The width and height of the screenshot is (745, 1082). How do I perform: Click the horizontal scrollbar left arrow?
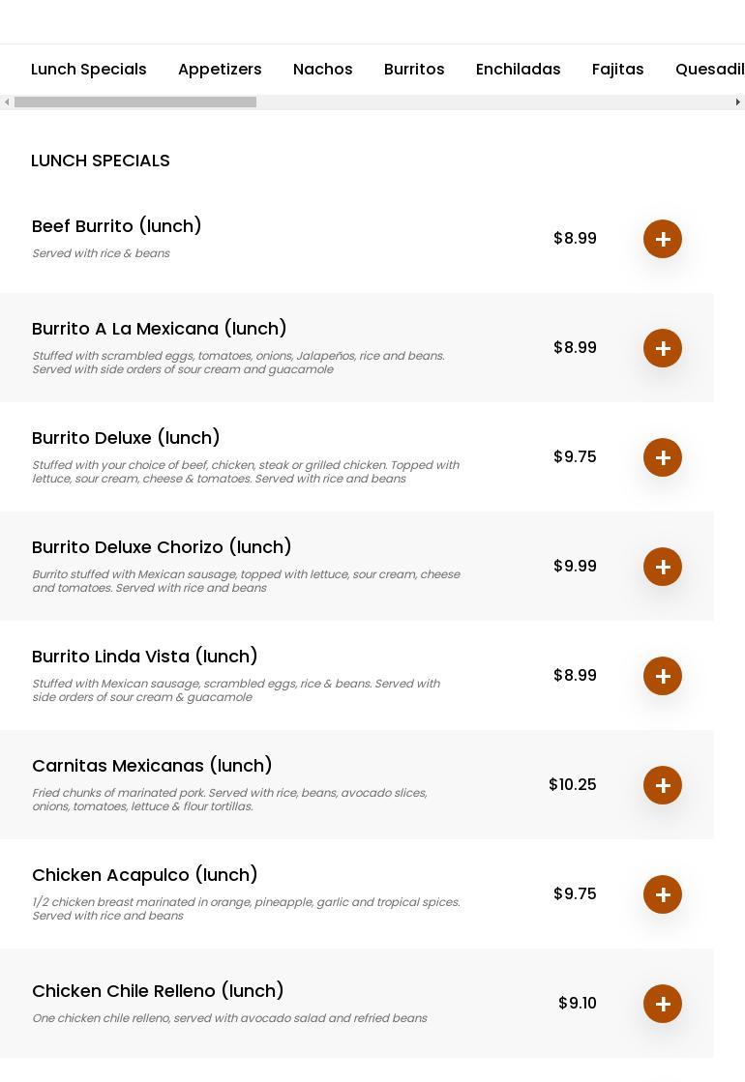pyautogui.click(x=7, y=102)
